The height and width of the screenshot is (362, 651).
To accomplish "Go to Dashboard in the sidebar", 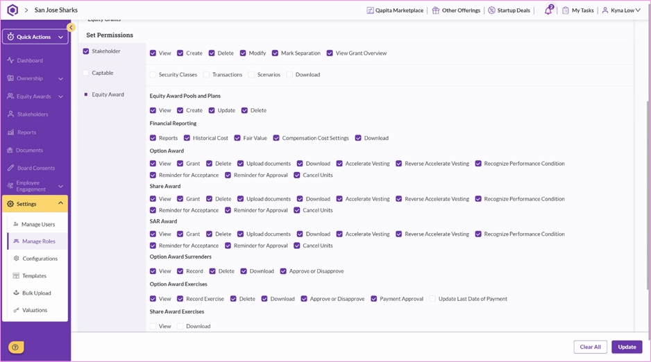I will click(x=30, y=60).
